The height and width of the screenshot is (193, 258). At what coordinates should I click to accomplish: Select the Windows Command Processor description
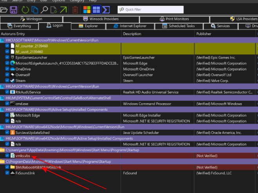tap(147, 104)
